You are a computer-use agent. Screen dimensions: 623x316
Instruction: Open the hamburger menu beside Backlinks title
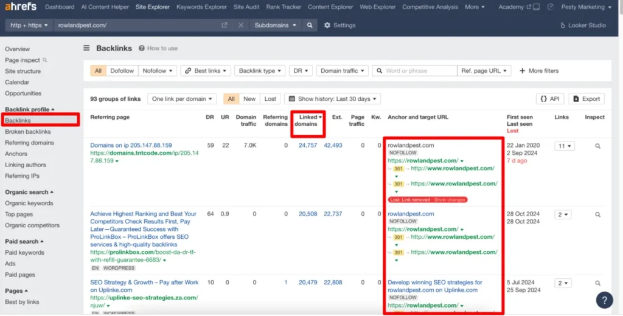pos(86,48)
